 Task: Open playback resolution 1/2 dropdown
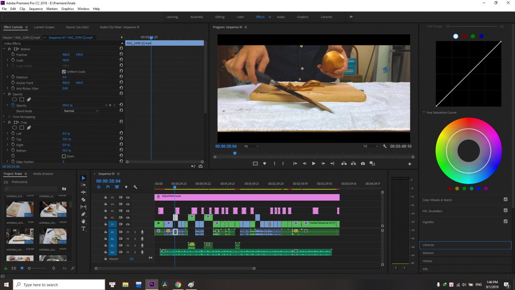pos(370,146)
